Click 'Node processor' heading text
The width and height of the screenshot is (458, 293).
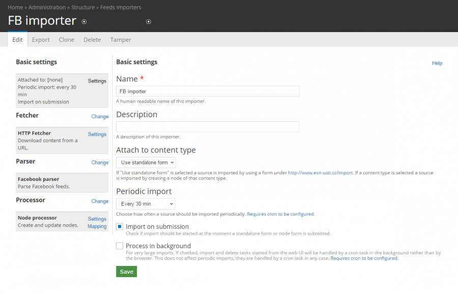[37, 218]
